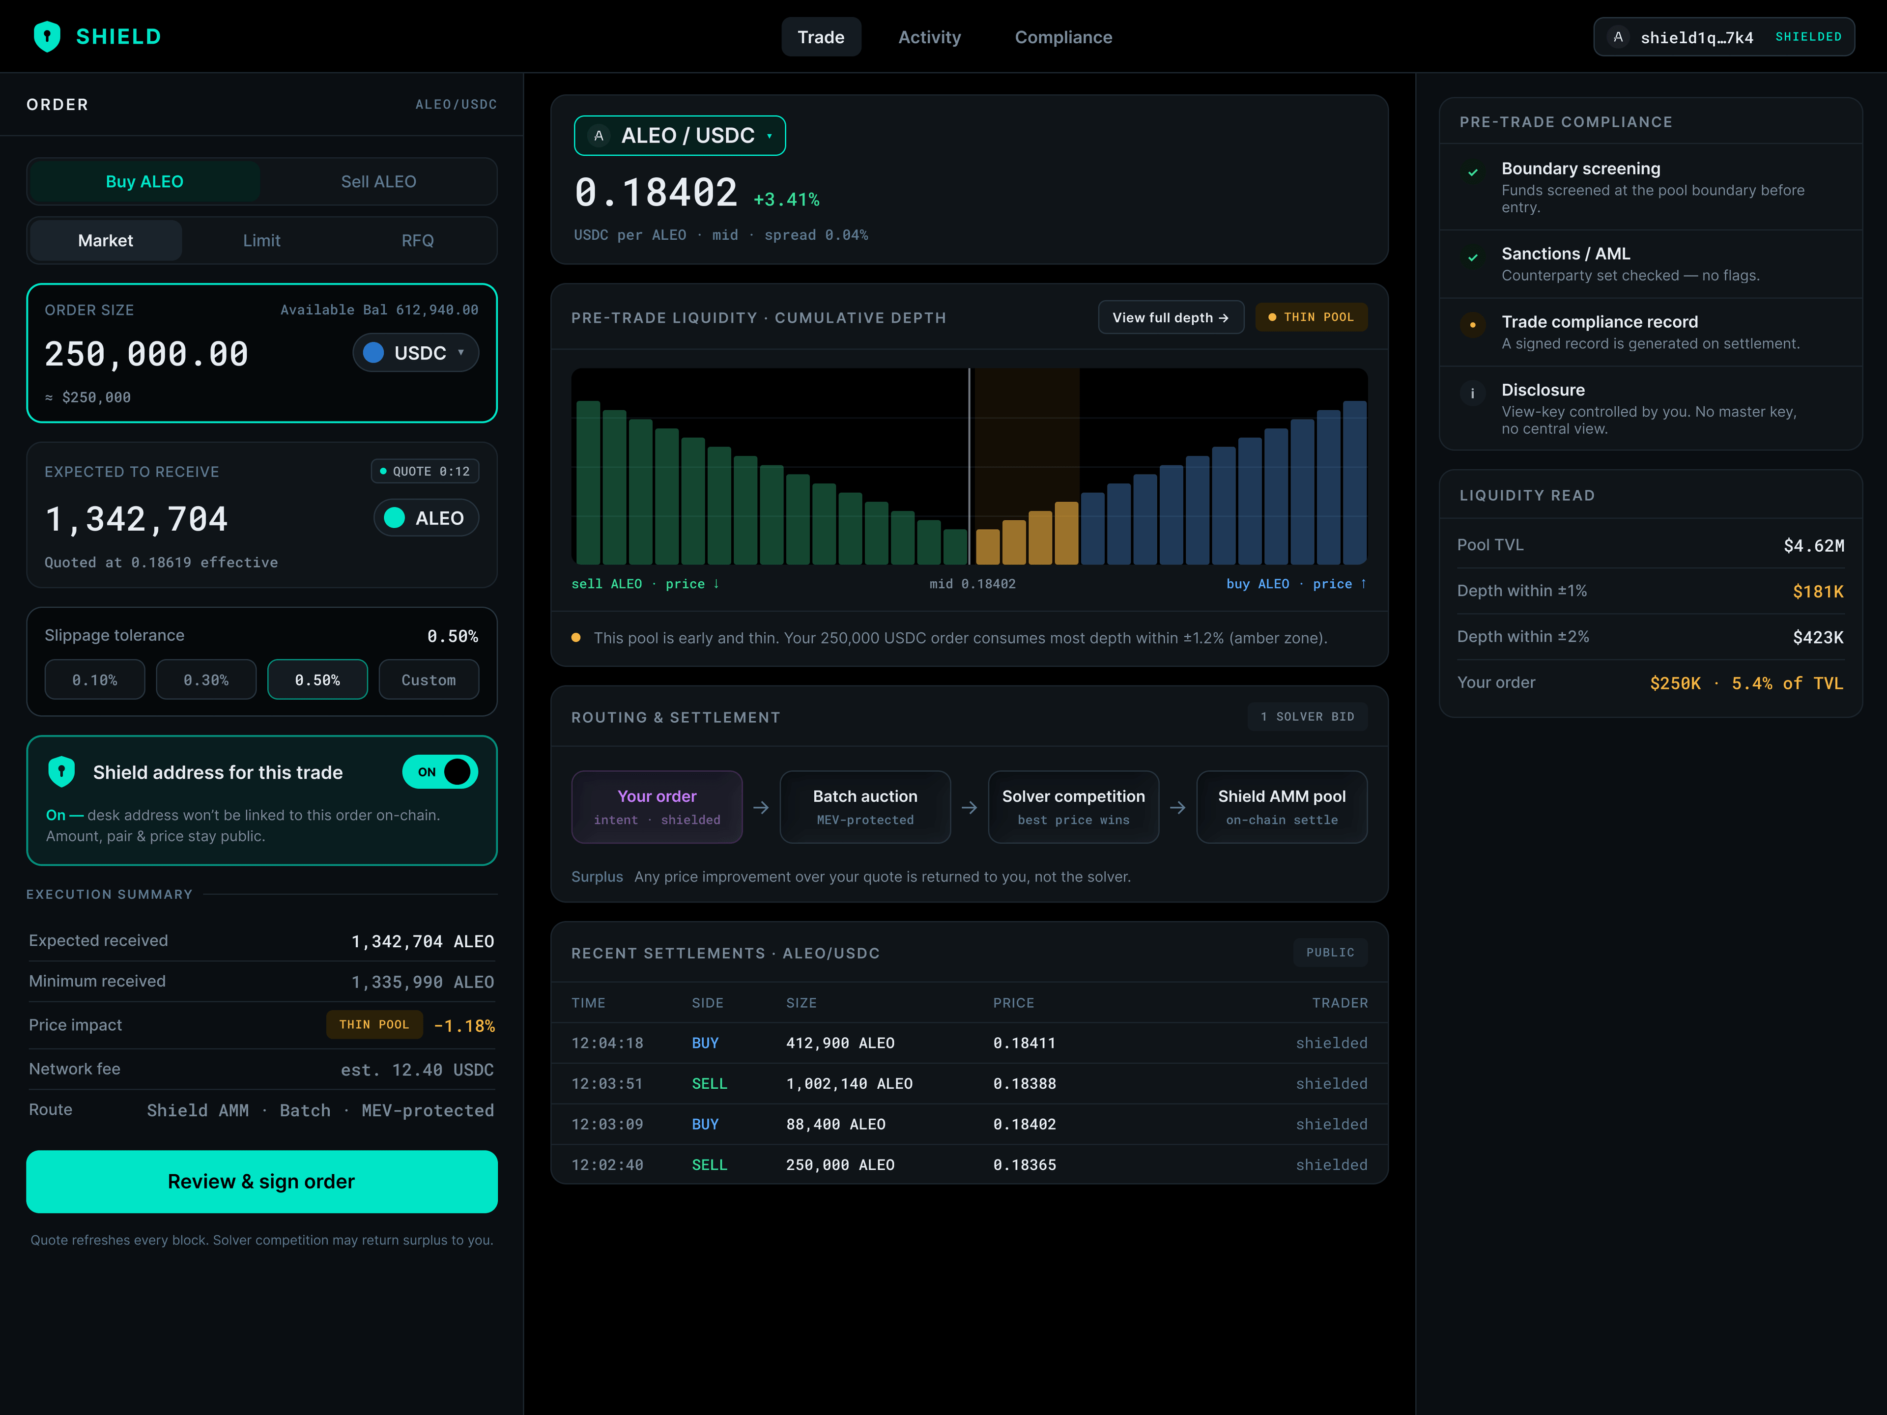Click the Shield logo icon
Image resolution: width=1887 pixels, height=1415 pixels.
tap(47, 37)
